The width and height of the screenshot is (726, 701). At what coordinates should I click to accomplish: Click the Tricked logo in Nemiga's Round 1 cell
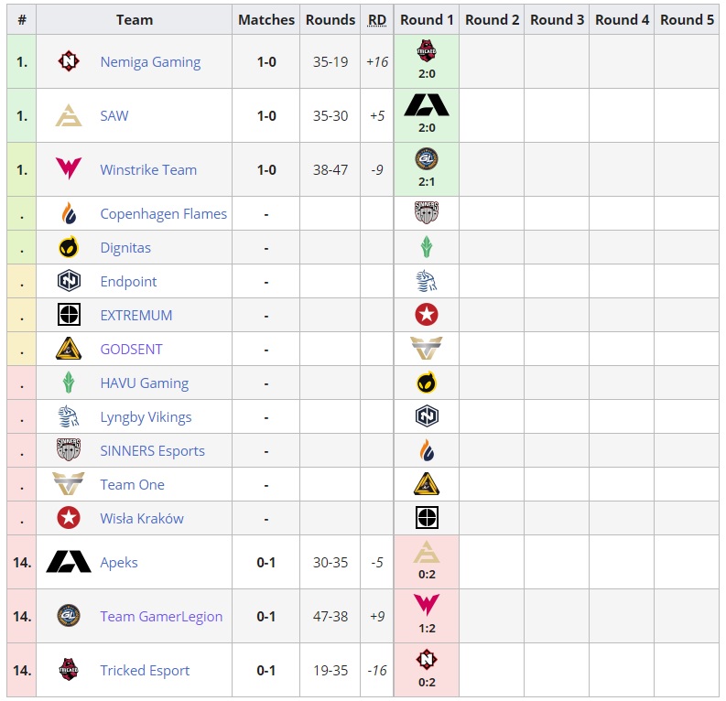pos(427,51)
